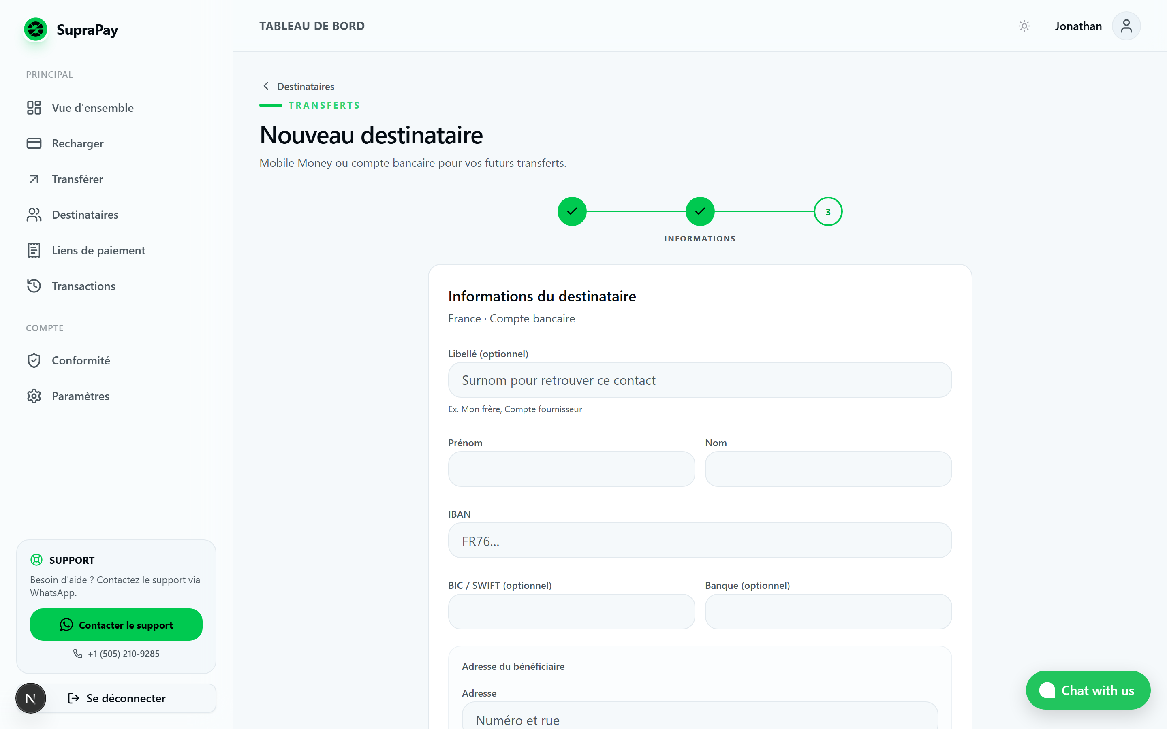Open the Chat with us widget

coord(1088,690)
